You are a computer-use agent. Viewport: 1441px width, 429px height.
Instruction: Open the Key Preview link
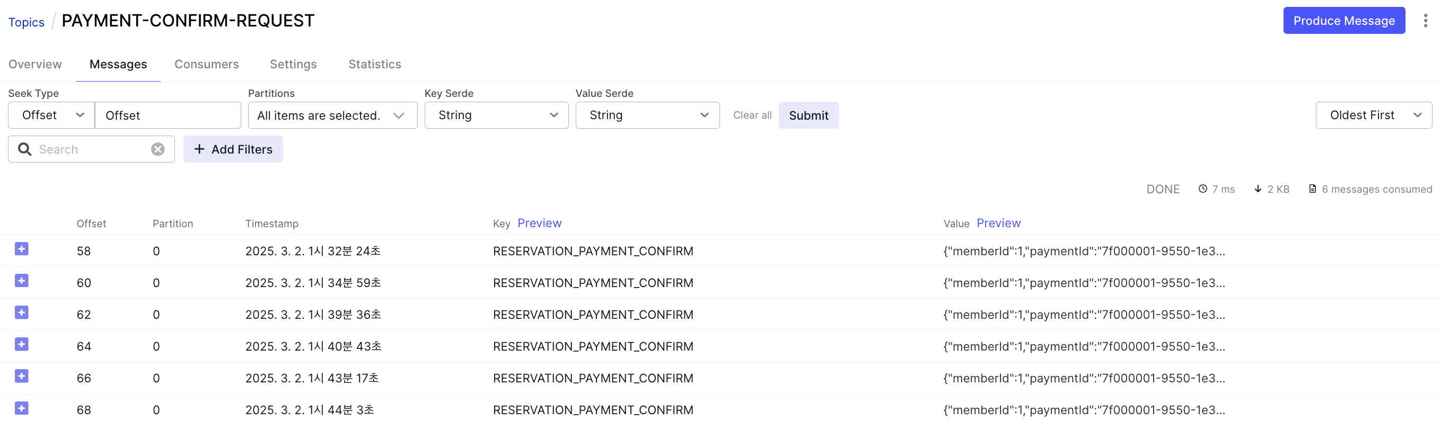539,224
